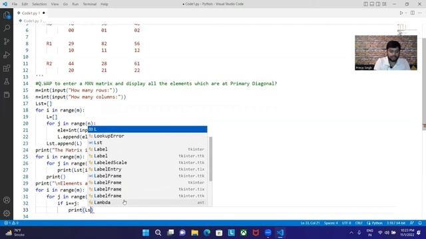Screen dimensions: 426x239
Task: Open the Testing flask view
Action: click(x=7, y=81)
